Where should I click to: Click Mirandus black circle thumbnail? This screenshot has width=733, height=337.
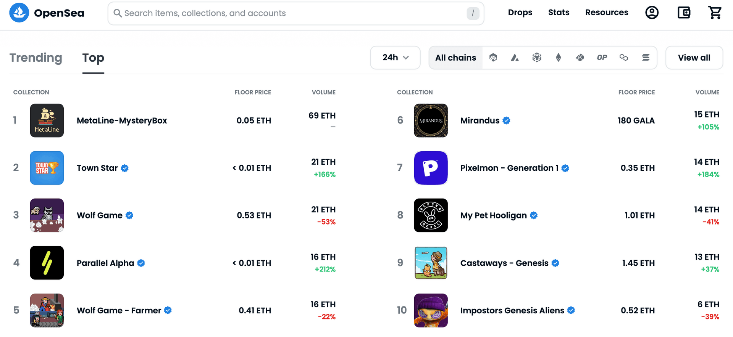pos(431,120)
